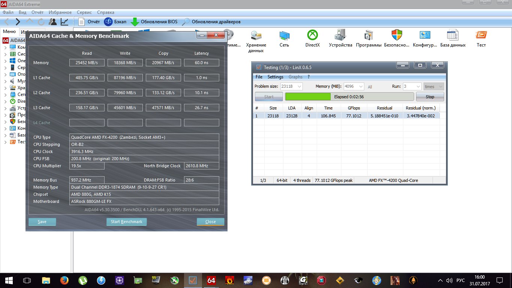
Task: Expand the DirectX tree node
Action: (x=5, y=101)
